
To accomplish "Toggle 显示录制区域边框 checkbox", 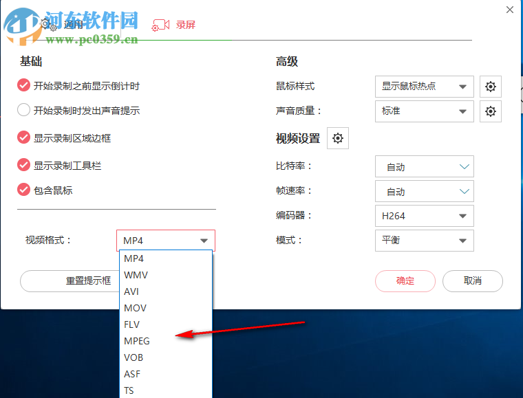I will coord(23,137).
